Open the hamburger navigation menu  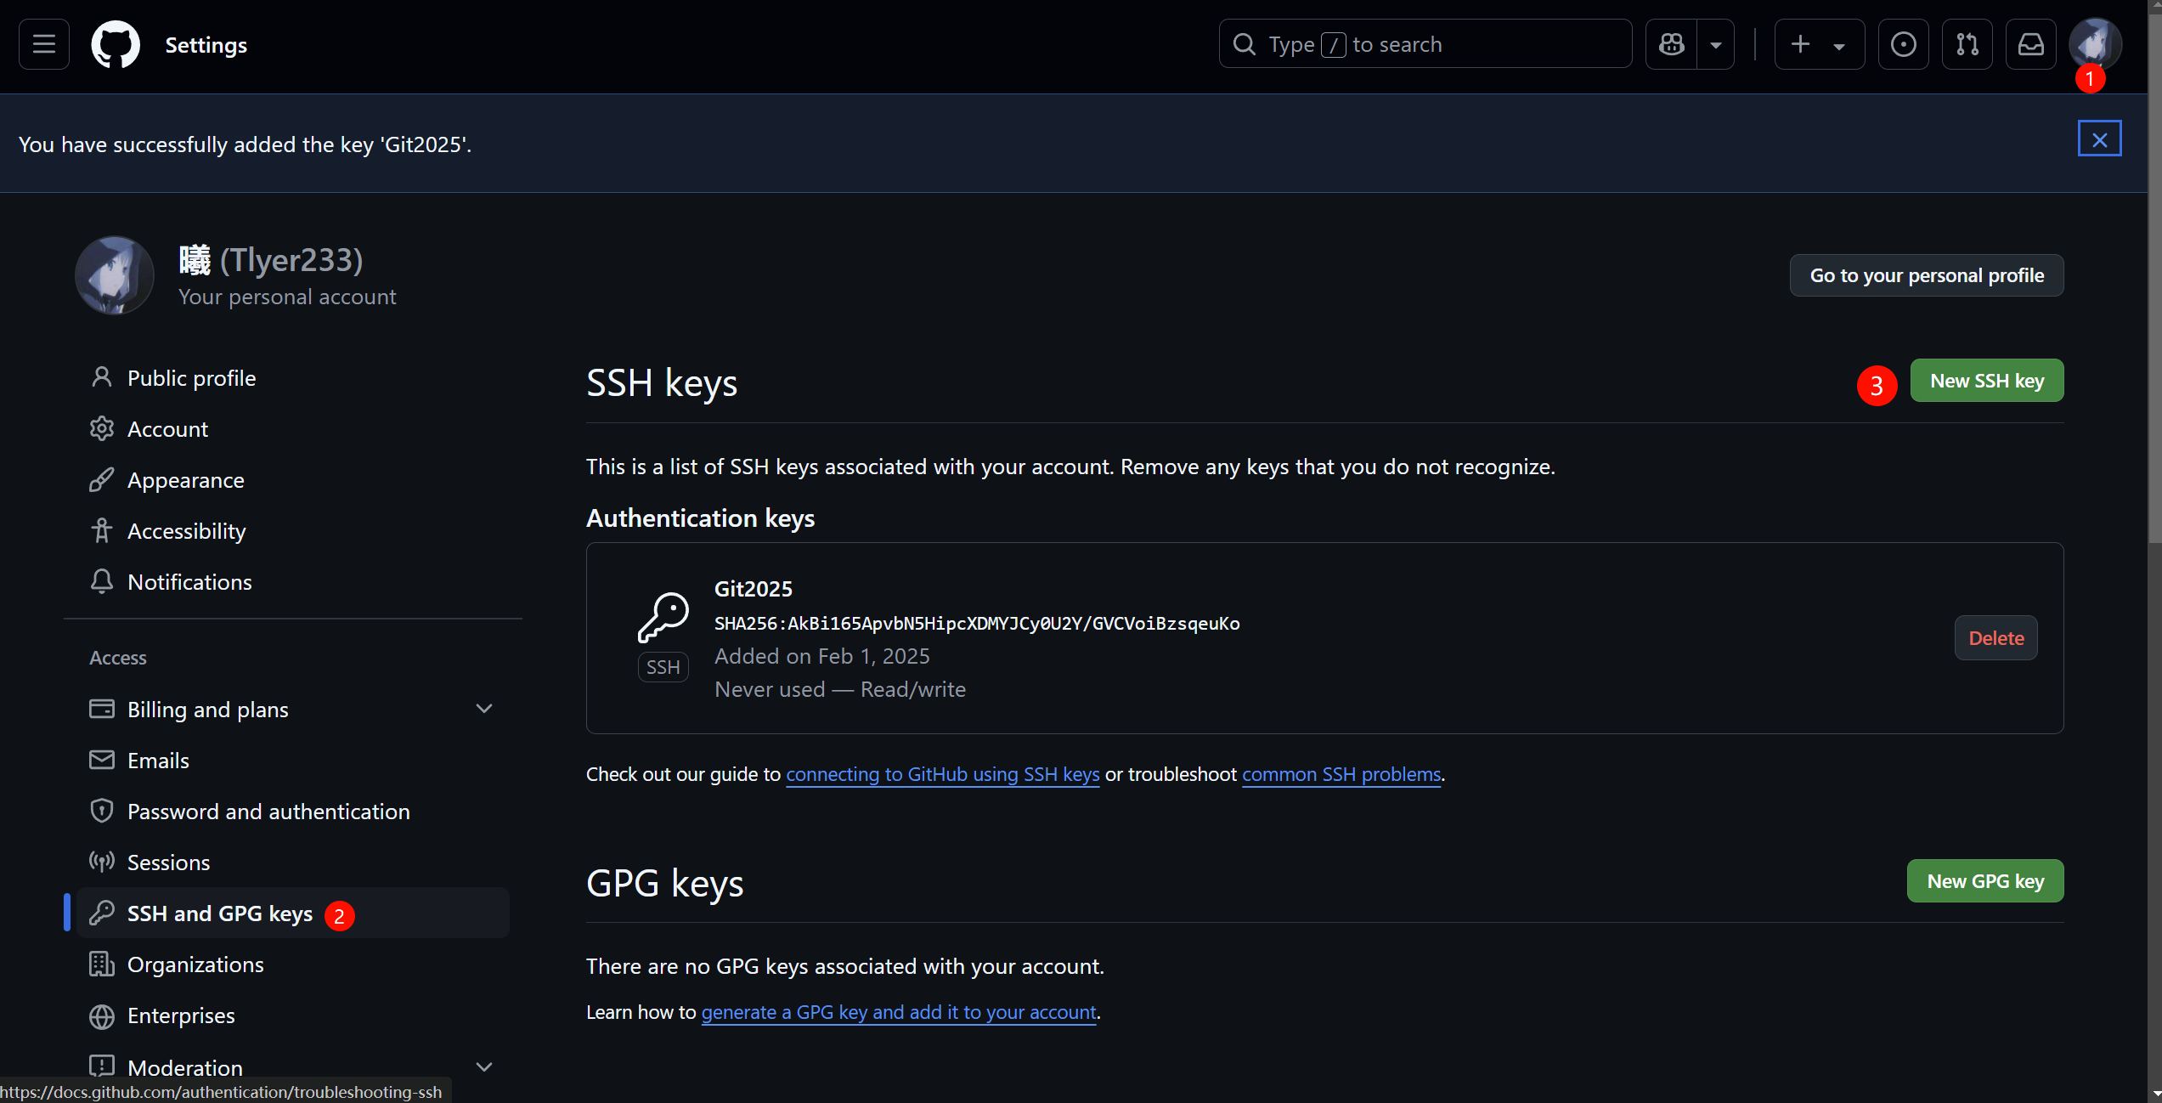coord(44,44)
